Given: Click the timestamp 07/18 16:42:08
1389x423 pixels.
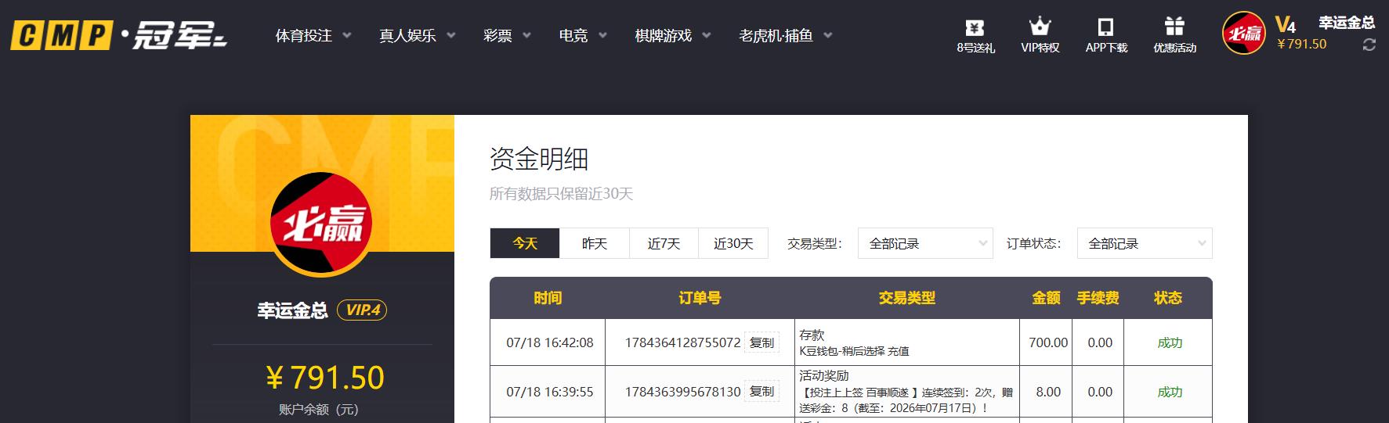Looking at the screenshot, I should [550, 342].
